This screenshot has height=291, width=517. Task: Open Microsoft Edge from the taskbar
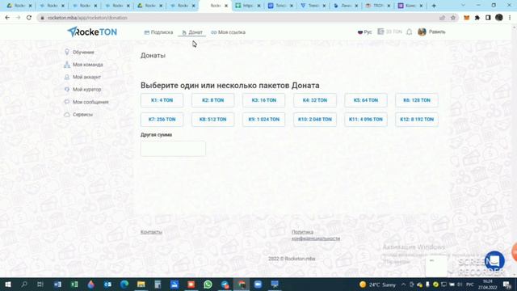[x=124, y=284]
